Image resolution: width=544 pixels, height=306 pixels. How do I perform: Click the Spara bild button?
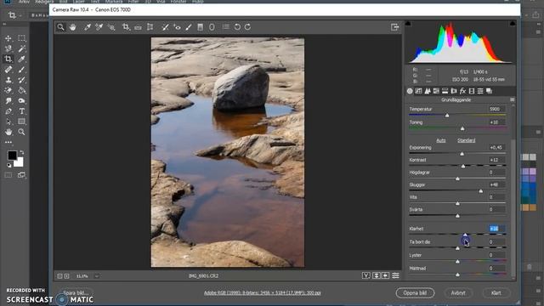pos(76,292)
